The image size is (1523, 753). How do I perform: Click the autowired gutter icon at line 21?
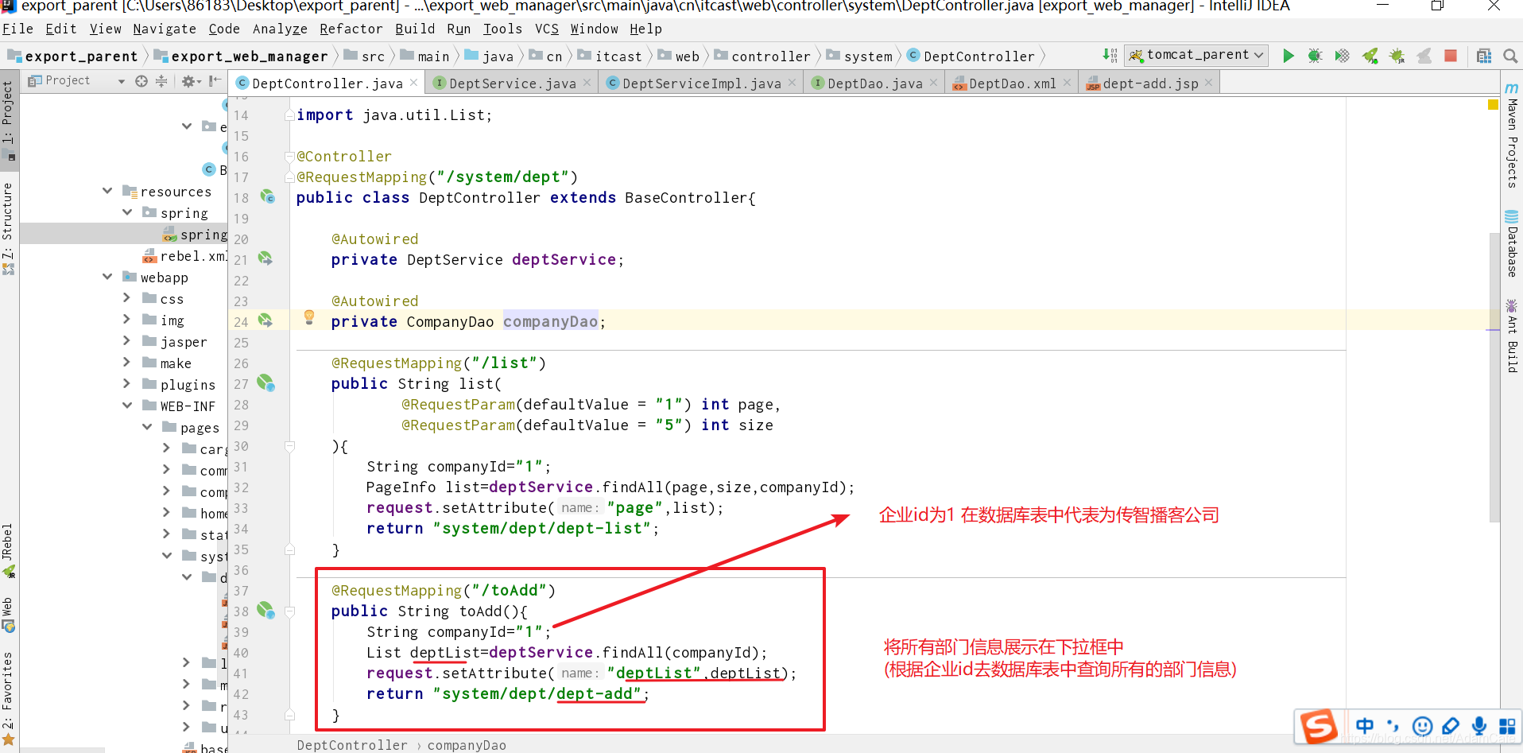tap(265, 258)
